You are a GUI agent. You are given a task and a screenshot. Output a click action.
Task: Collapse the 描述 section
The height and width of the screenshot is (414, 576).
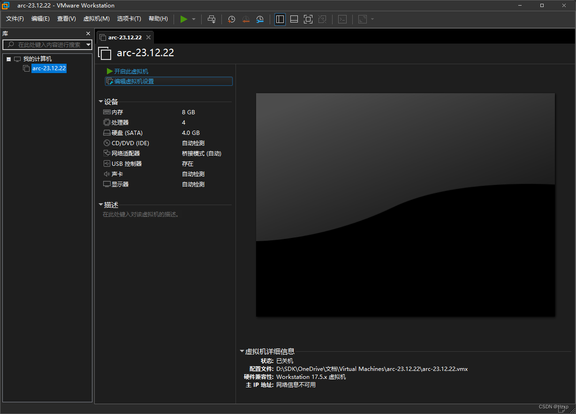point(101,205)
